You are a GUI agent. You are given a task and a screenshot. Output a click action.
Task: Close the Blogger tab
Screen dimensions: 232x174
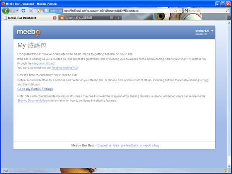tap(111, 18)
